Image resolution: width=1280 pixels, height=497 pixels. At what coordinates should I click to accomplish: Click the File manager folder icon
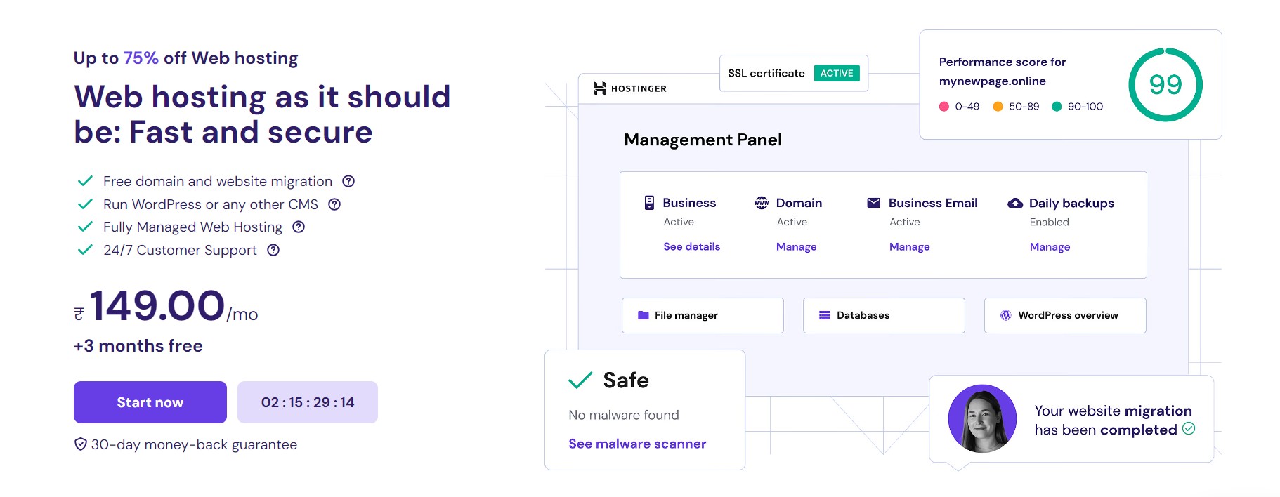click(643, 315)
